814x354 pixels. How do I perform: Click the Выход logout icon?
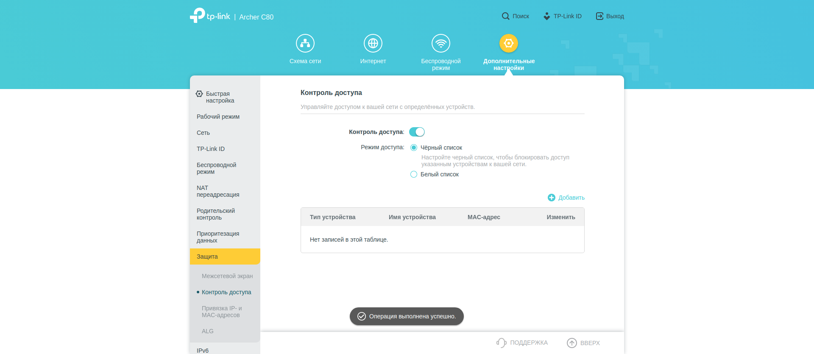coord(599,16)
